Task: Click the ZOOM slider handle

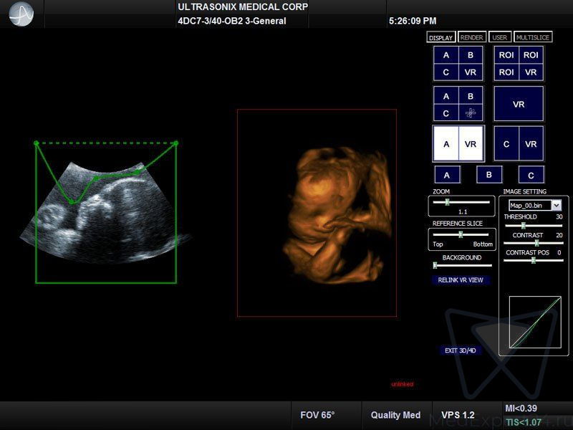Action: [x=447, y=203]
